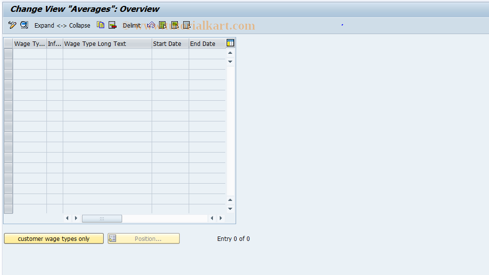Click bottom scroll down arrow of table
The height and width of the screenshot is (275, 489).
230,209
